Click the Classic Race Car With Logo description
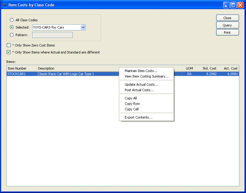 pyautogui.click(x=66, y=74)
